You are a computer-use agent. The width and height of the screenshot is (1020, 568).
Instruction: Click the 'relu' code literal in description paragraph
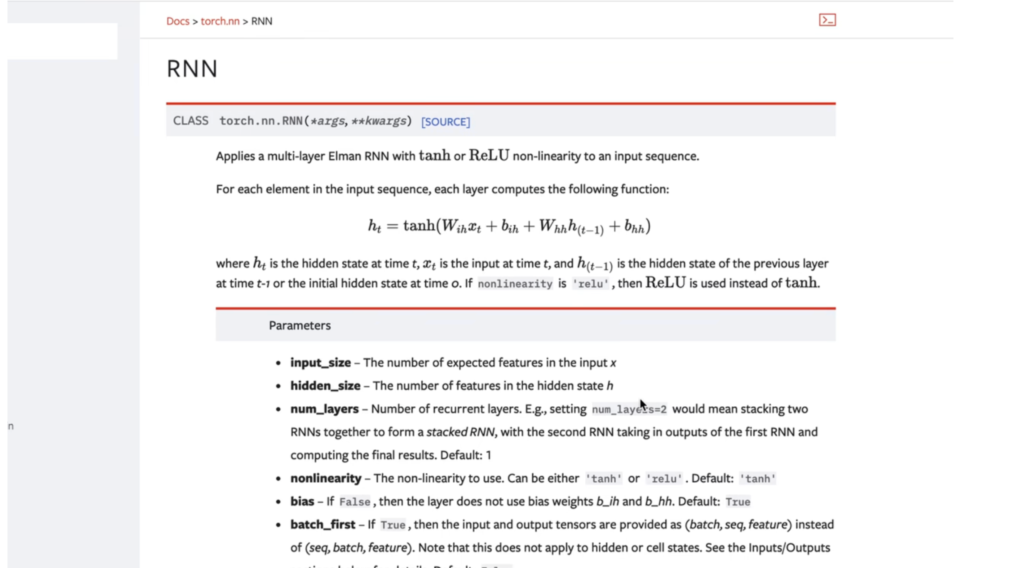(x=590, y=284)
